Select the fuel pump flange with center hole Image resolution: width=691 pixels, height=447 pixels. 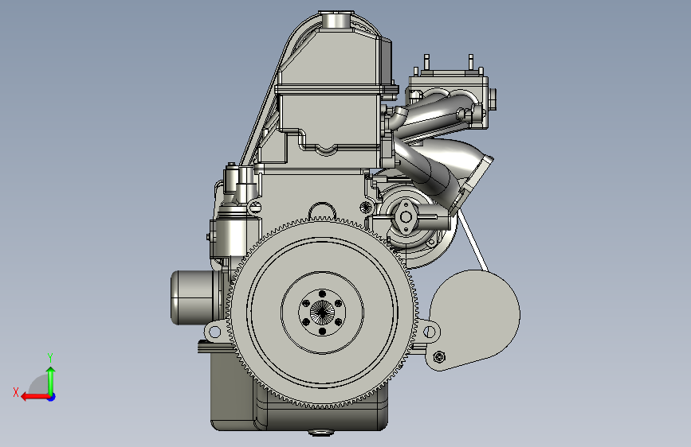pos(406,217)
